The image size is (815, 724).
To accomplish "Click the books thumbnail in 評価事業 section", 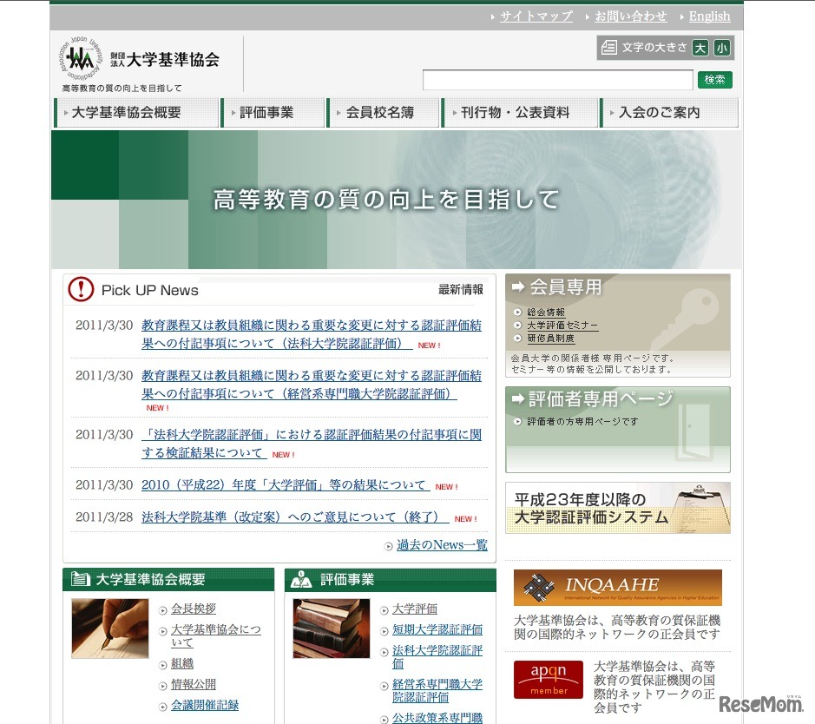I will 330,629.
